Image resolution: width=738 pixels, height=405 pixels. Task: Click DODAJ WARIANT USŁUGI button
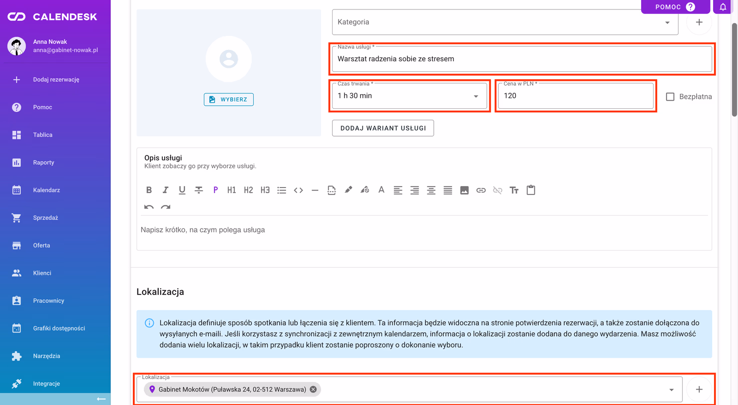383,128
